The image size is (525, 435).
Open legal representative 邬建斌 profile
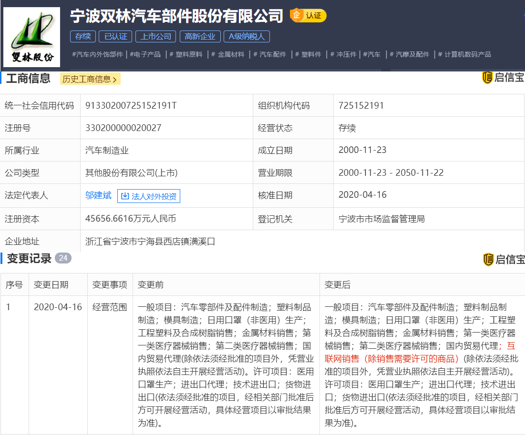pyautogui.click(x=98, y=195)
